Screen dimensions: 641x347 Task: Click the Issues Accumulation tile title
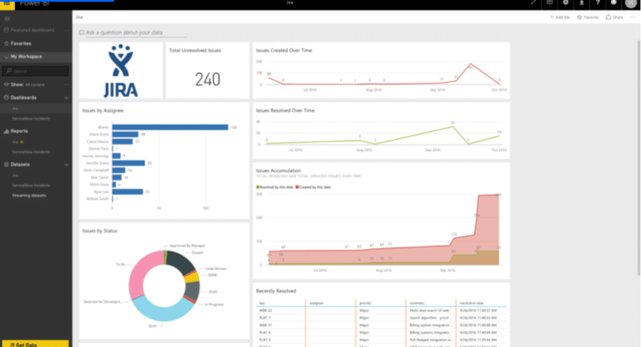279,171
